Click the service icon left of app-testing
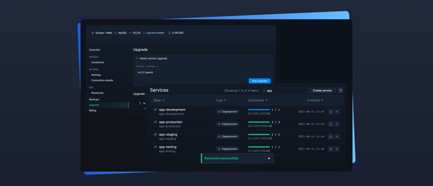The height and width of the screenshot is (186, 433). click(155, 147)
